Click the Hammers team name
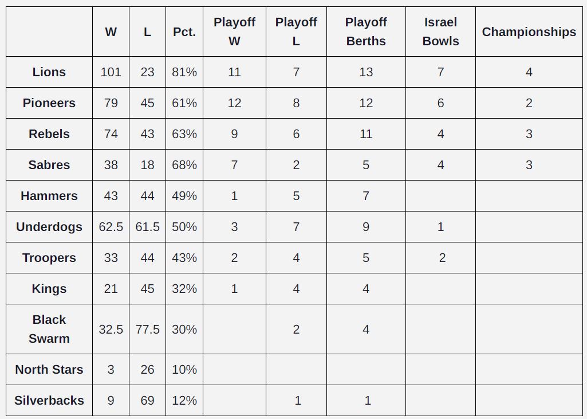 49,196
